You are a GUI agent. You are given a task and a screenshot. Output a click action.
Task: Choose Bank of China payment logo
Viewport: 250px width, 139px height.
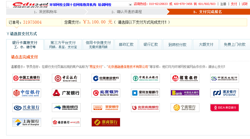[x=66, y=78]
